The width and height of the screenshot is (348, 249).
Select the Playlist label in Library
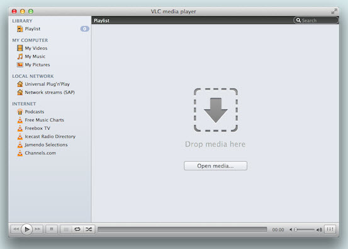tap(32, 29)
